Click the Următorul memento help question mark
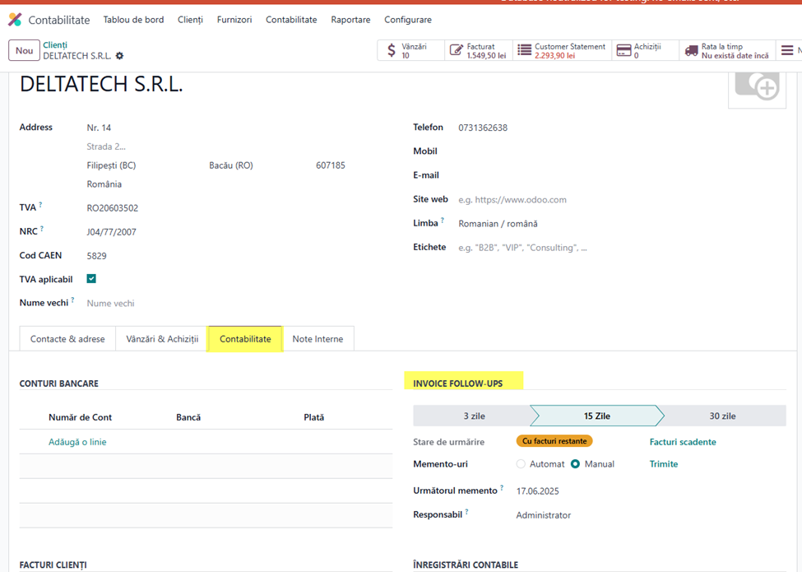The height and width of the screenshot is (572, 802). click(502, 487)
